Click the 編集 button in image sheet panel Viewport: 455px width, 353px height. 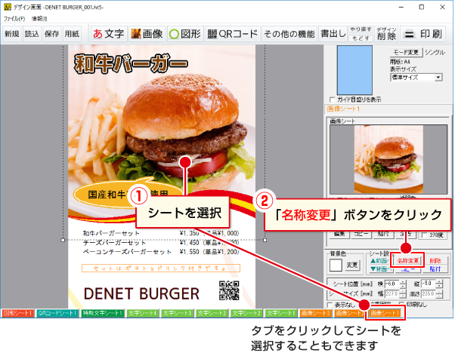(x=339, y=234)
